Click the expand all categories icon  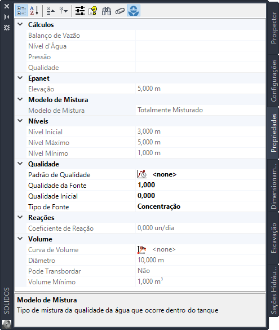[x=63, y=11]
